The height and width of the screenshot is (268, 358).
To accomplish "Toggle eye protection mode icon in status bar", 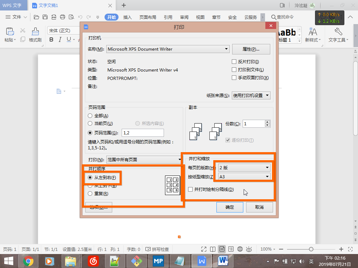I will 249,249.
